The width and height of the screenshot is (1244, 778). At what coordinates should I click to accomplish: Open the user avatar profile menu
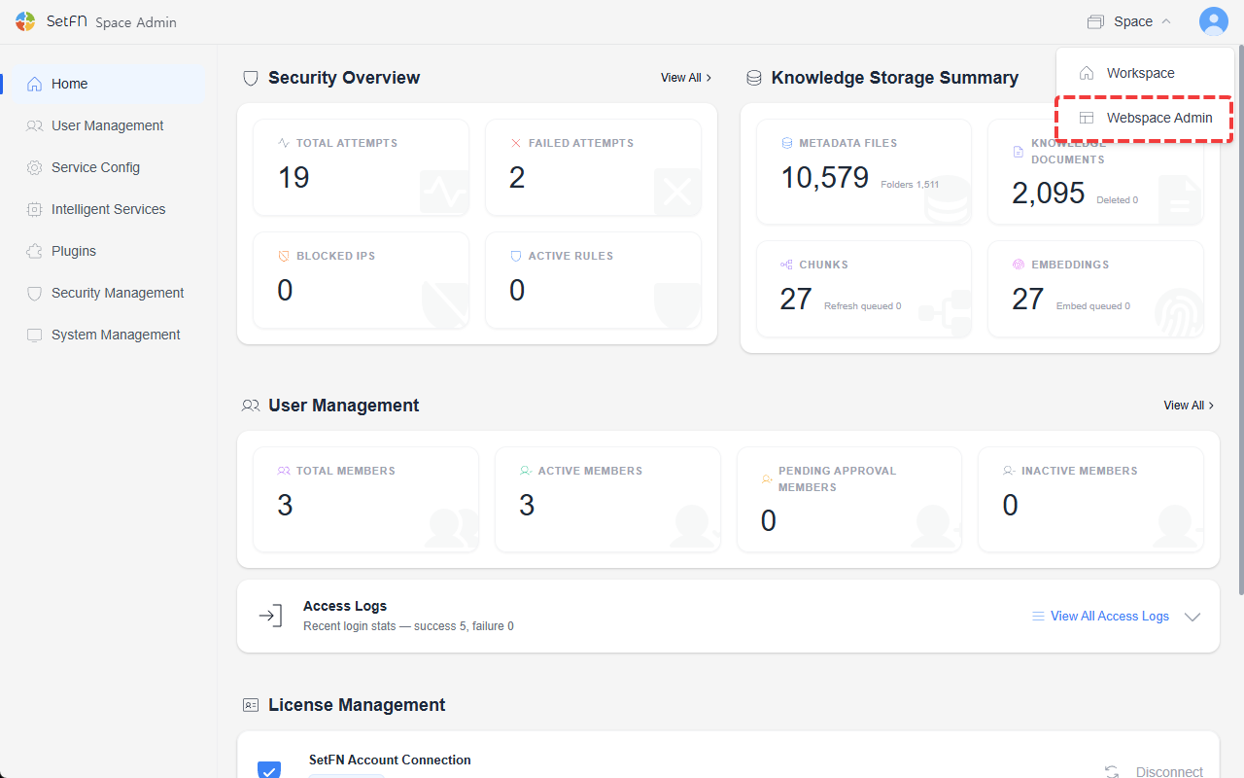pos(1213,21)
